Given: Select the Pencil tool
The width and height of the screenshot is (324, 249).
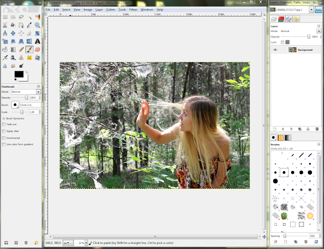Looking at the screenshot, I should pos(21,50).
